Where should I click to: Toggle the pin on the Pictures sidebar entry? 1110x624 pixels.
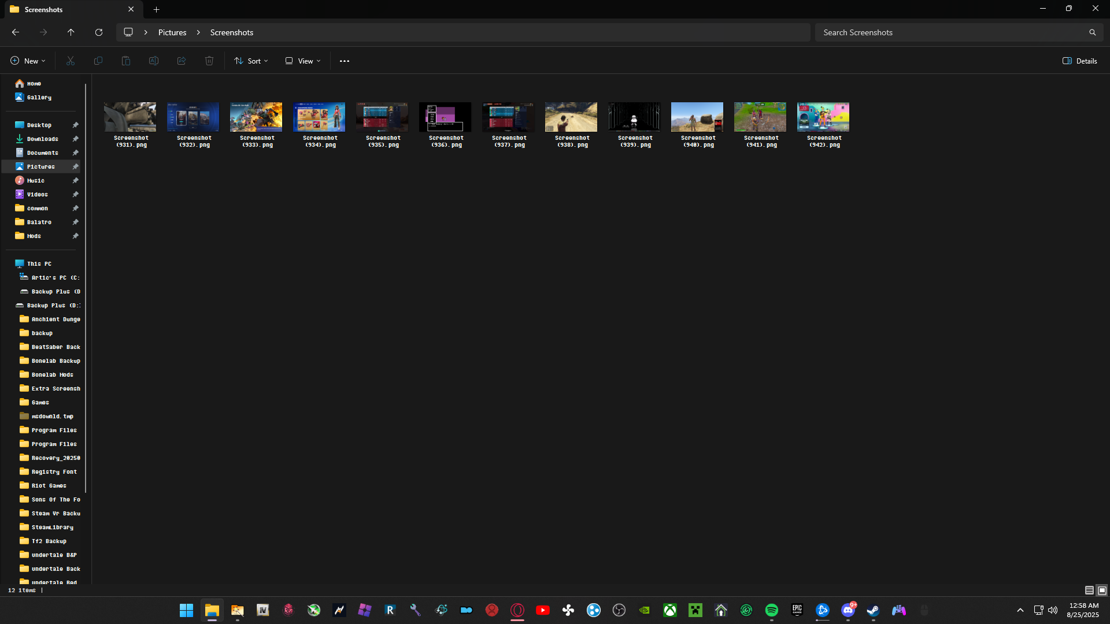point(76,166)
